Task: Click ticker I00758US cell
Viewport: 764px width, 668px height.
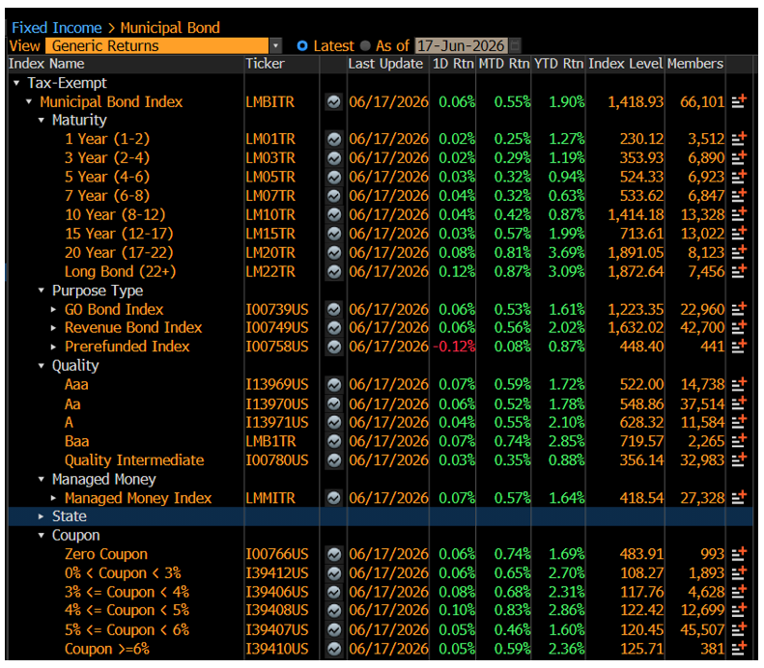Action: 277,347
